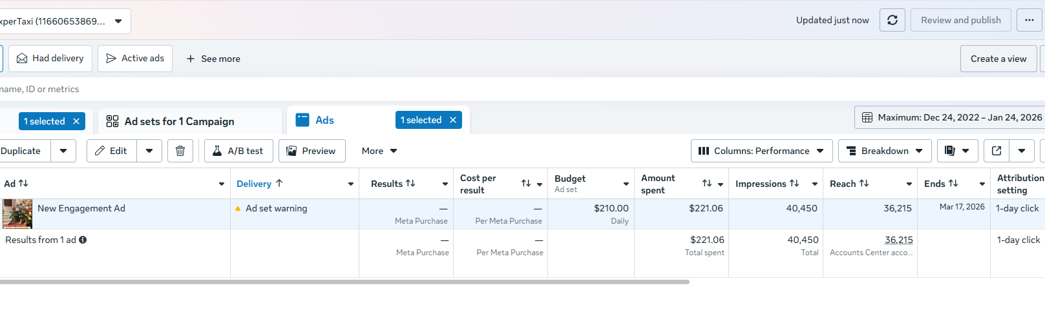Click the A/B test flask button
Image resolution: width=1045 pixels, height=310 pixels.
238,151
